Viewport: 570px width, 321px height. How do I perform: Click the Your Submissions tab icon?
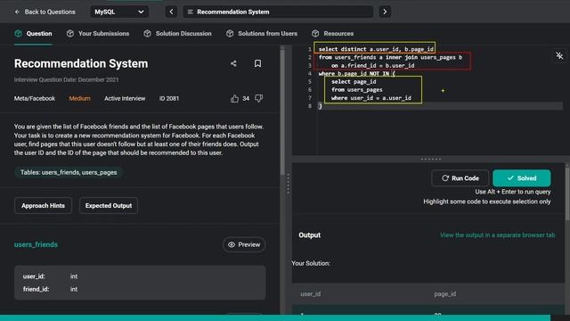[x=70, y=34]
